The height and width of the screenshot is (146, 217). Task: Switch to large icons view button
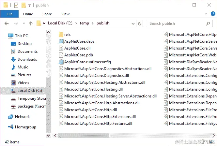point(212,142)
